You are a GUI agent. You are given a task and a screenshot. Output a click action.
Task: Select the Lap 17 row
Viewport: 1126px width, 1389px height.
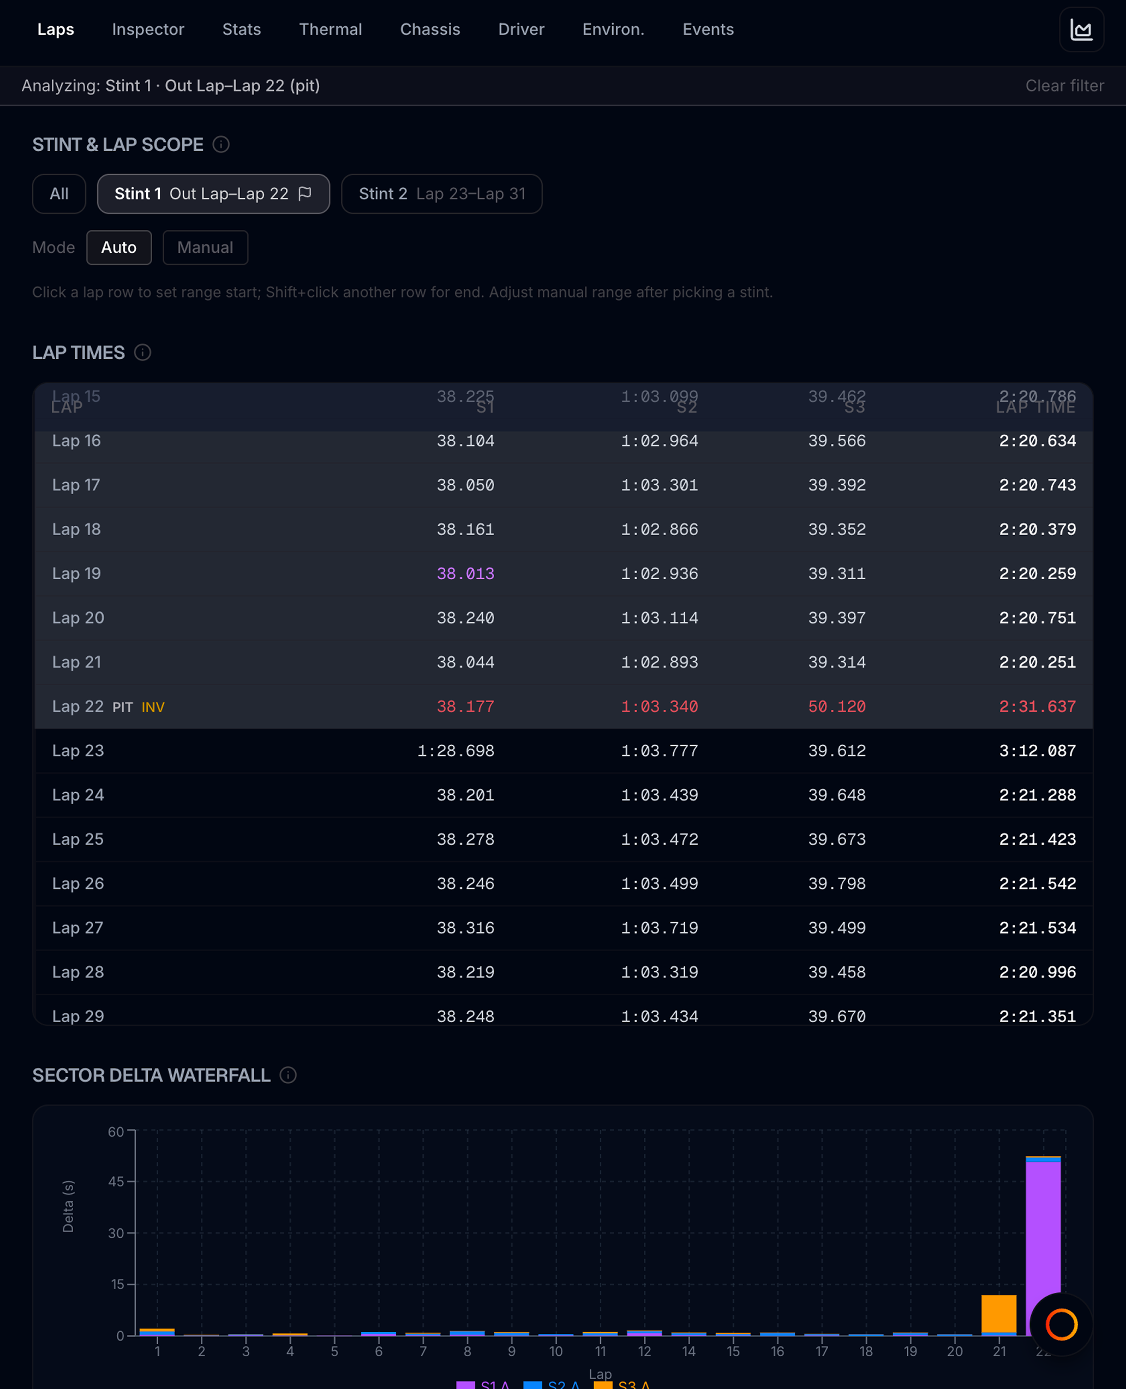coord(563,485)
